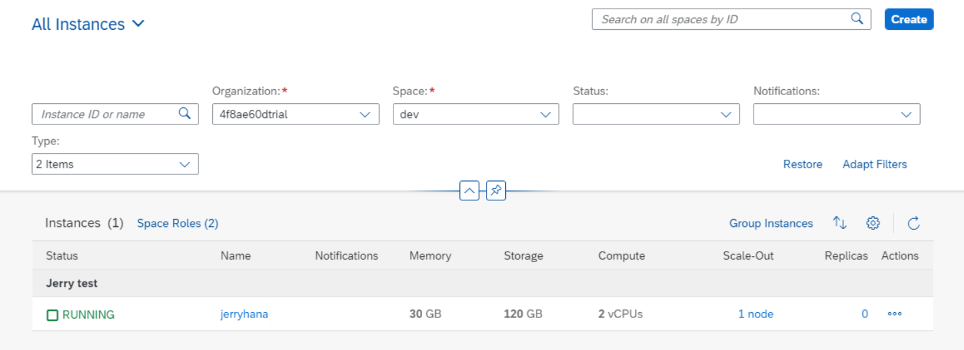Open the jerryhana actions ellipsis menu

click(x=894, y=315)
